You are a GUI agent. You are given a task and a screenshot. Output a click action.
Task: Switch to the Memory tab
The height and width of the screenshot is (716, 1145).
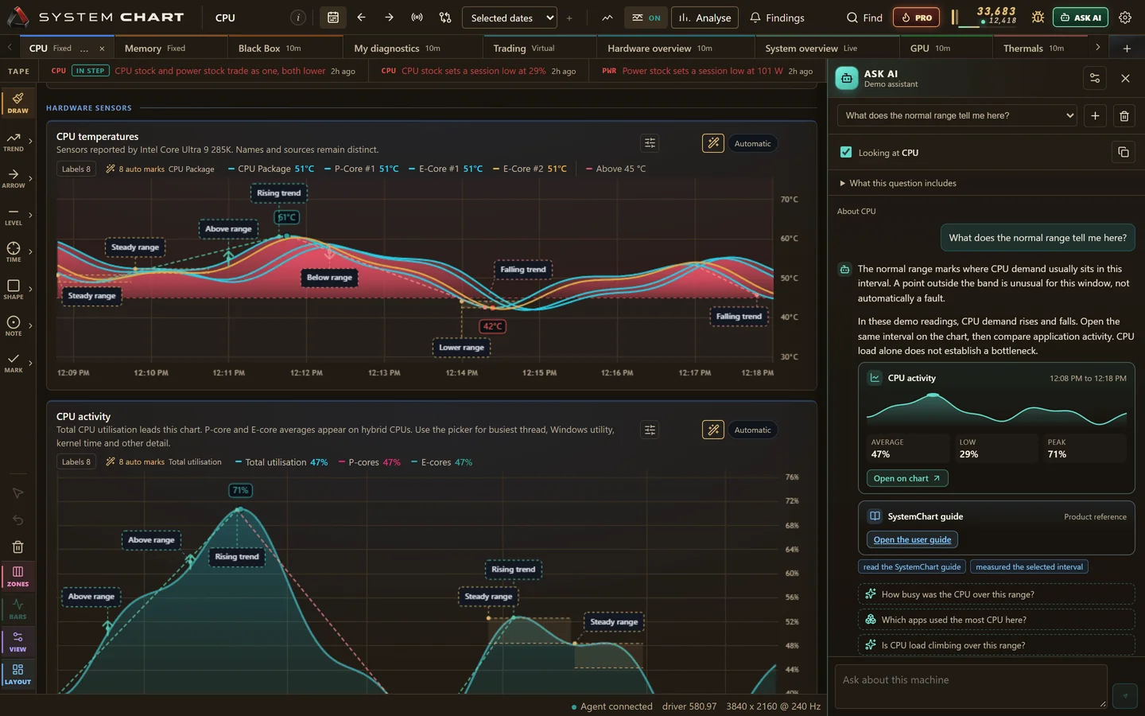click(170, 48)
